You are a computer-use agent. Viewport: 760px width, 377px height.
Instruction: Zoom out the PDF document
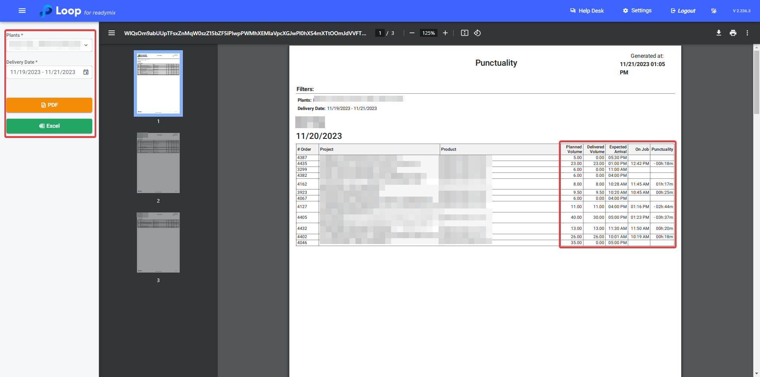click(x=412, y=33)
